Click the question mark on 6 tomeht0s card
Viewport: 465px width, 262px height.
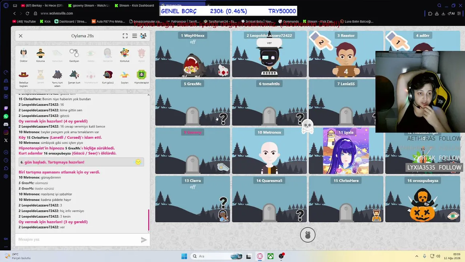pos(300,119)
